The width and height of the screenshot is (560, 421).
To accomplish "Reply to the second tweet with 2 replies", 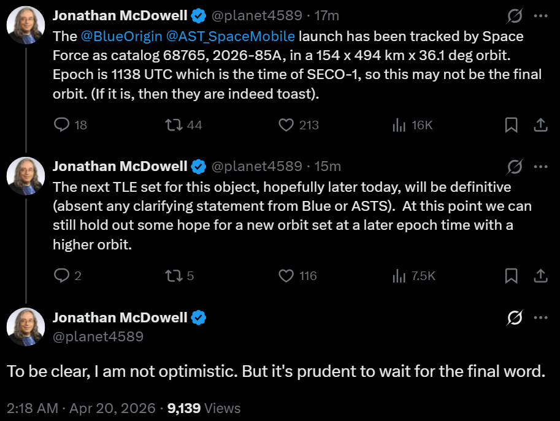I will pyautogui.click(x=63, y=276).
